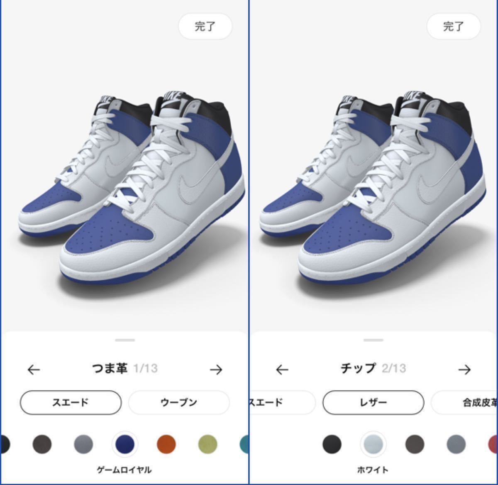Viewport: 498px width, 485px height.
Task: Choose the dark brown swatch left panel
Action: (x=42, y=444)
